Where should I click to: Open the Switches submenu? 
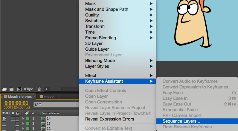(x=118, y=21)
